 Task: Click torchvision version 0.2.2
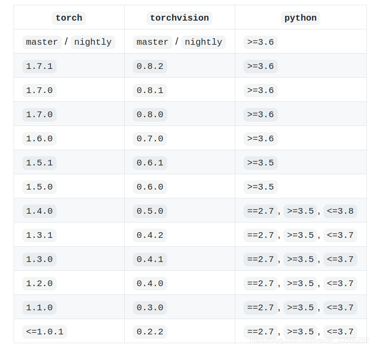(x=150, y=332)
